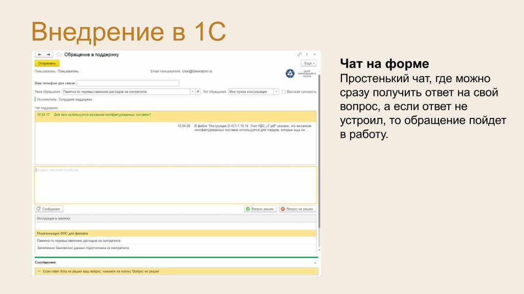Screen dimensions: 524x294
Task: Select the 12:24:17 question in the chat
Action: pos(176,116)
